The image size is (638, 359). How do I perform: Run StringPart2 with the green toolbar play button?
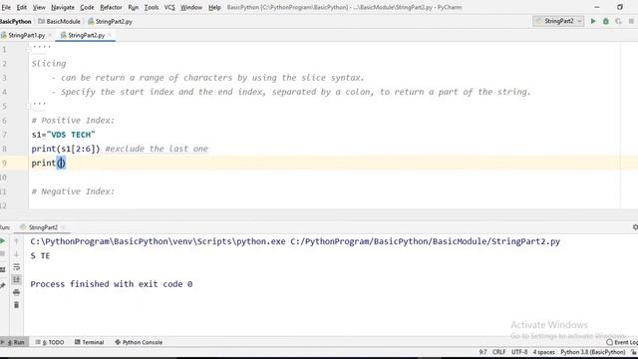[593, 21]
